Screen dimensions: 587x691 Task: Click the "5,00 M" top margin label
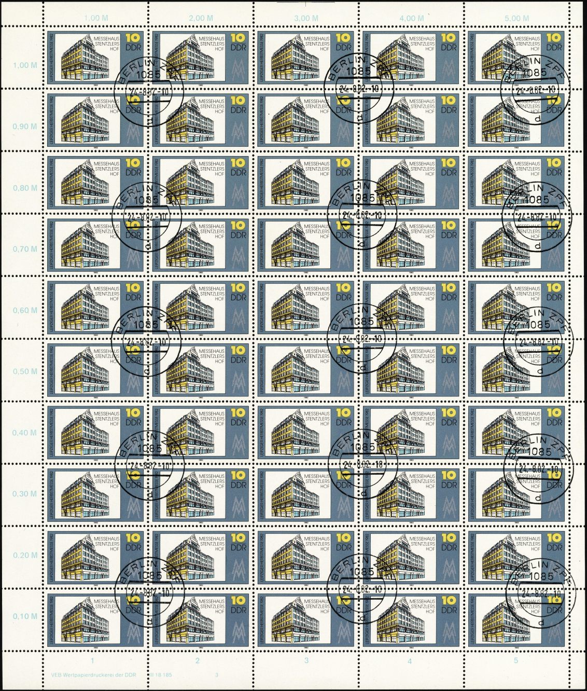click(x=516, y=18)
